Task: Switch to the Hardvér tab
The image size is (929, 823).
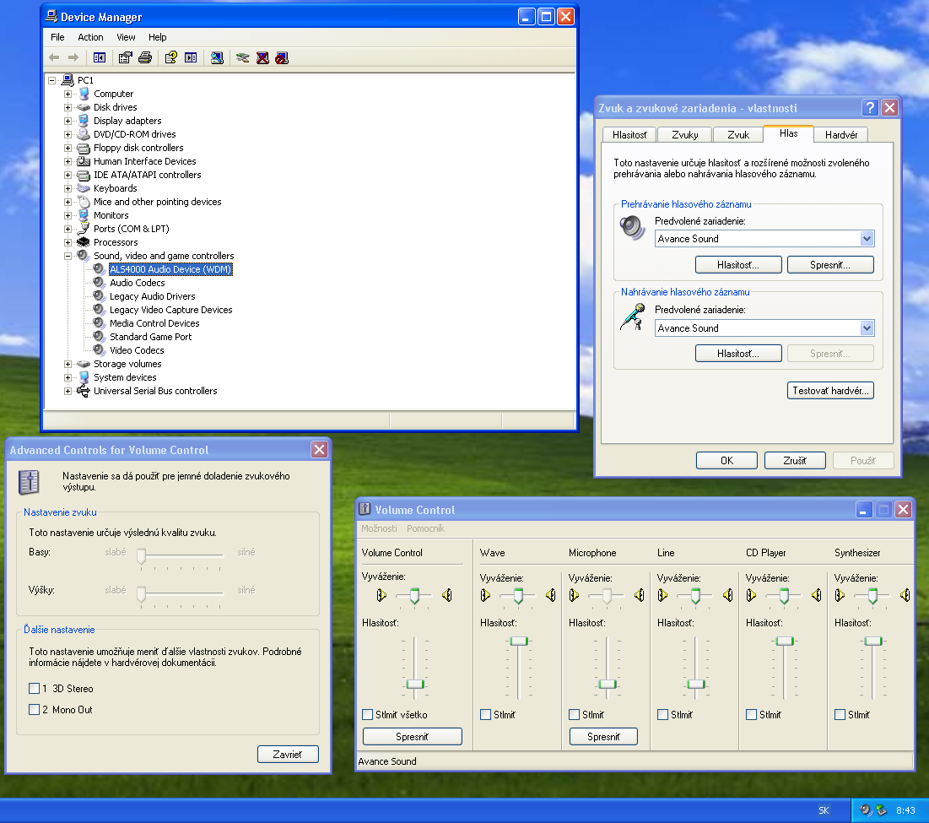Action: click(x=841, y=135)
